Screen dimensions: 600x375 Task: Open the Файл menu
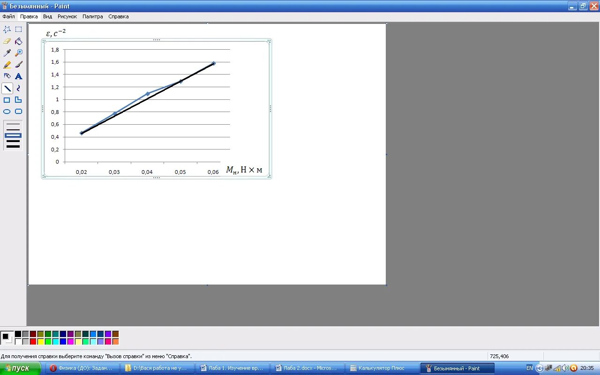[x=9, y=16]
